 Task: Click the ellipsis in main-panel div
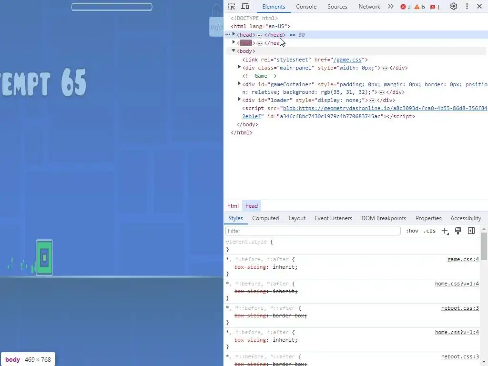coord(385,68)
